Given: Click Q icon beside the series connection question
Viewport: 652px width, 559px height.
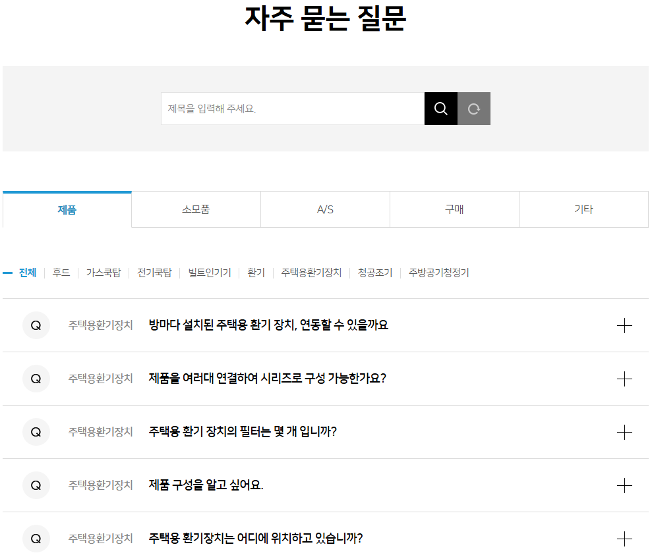Looking at the screenshot, I should click(36, 379).
